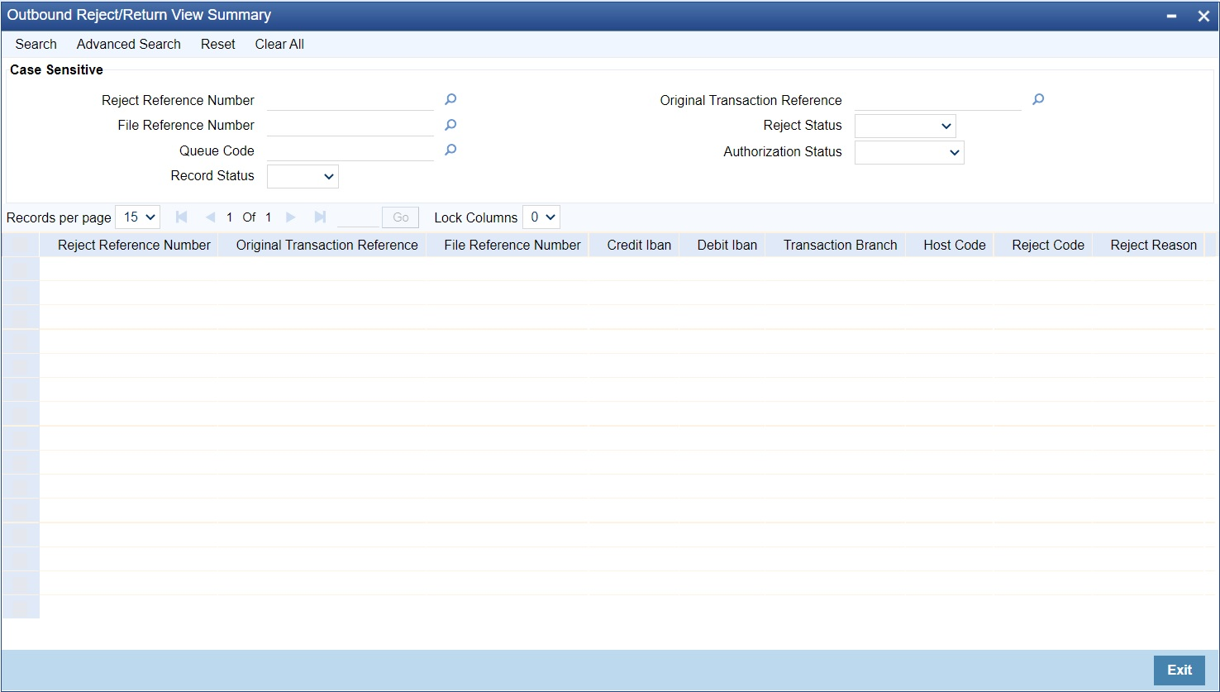Open the Records per page dropdown
The image size is (1220, 692).
(138, 217)
